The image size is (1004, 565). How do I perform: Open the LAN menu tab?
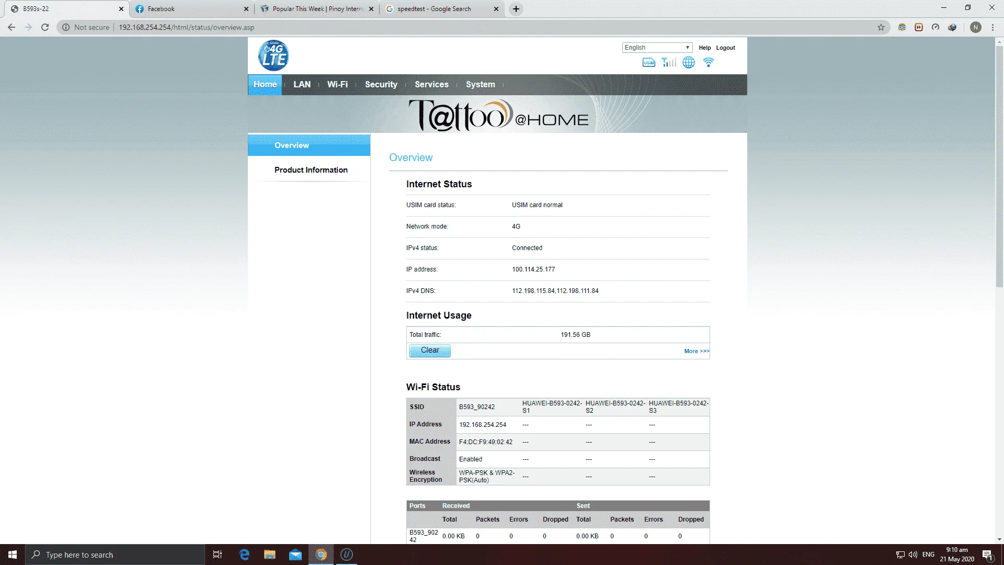(302, 85)
